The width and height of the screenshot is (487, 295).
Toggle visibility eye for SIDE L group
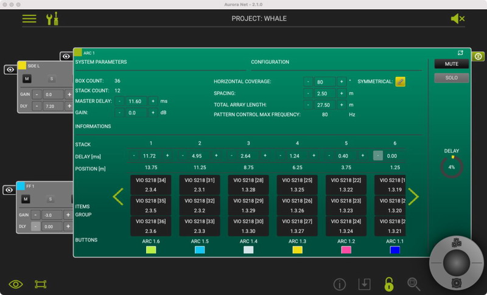(10, 70)
